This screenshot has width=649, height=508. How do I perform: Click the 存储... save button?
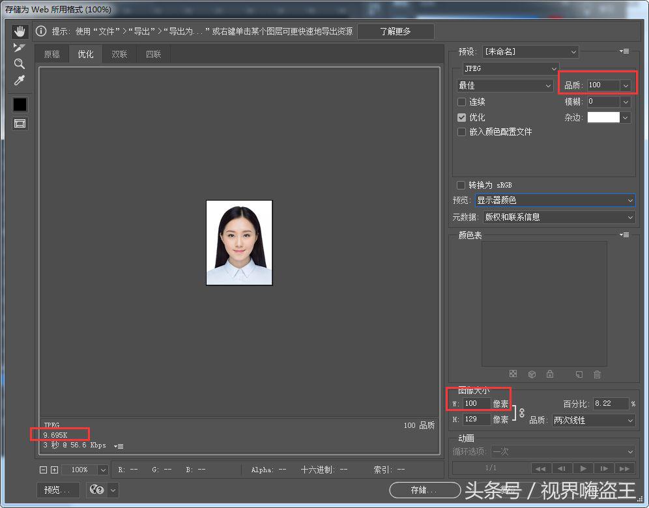[425, 490]
